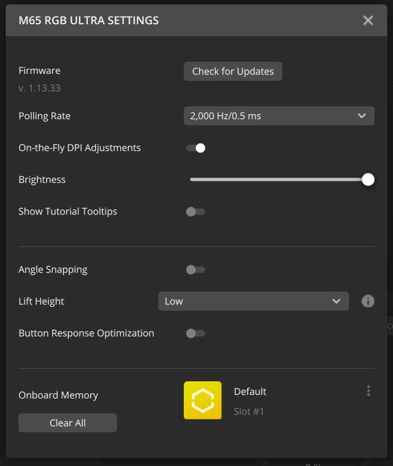
Task: Click the middle of the Brightness slider track
Action: pyautogui.click(x=279, y=180)
